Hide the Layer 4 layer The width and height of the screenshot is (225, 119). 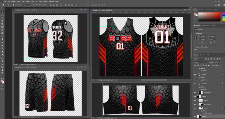coord(195,100)
